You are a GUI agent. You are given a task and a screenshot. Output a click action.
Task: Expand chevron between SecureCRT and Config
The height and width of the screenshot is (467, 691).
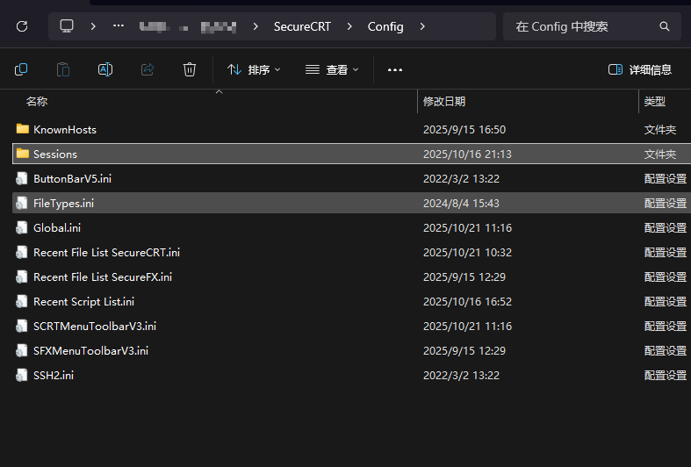[x=349, y=26]
